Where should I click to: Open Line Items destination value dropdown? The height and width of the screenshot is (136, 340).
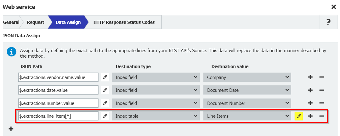(x=247, y=116)
